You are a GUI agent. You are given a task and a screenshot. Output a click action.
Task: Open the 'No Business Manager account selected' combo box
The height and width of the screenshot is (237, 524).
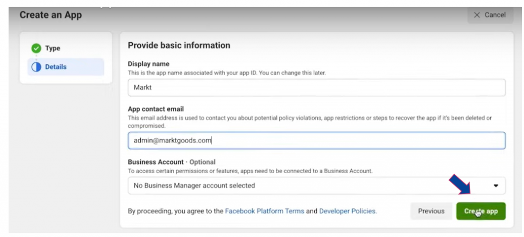(307, 186)
